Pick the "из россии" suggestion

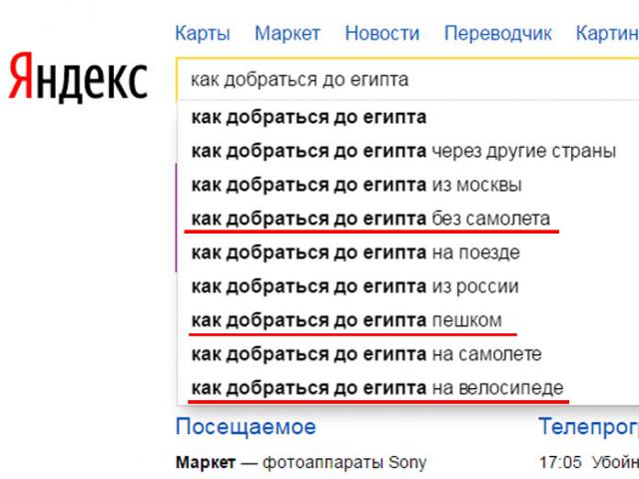click(354, 286)
